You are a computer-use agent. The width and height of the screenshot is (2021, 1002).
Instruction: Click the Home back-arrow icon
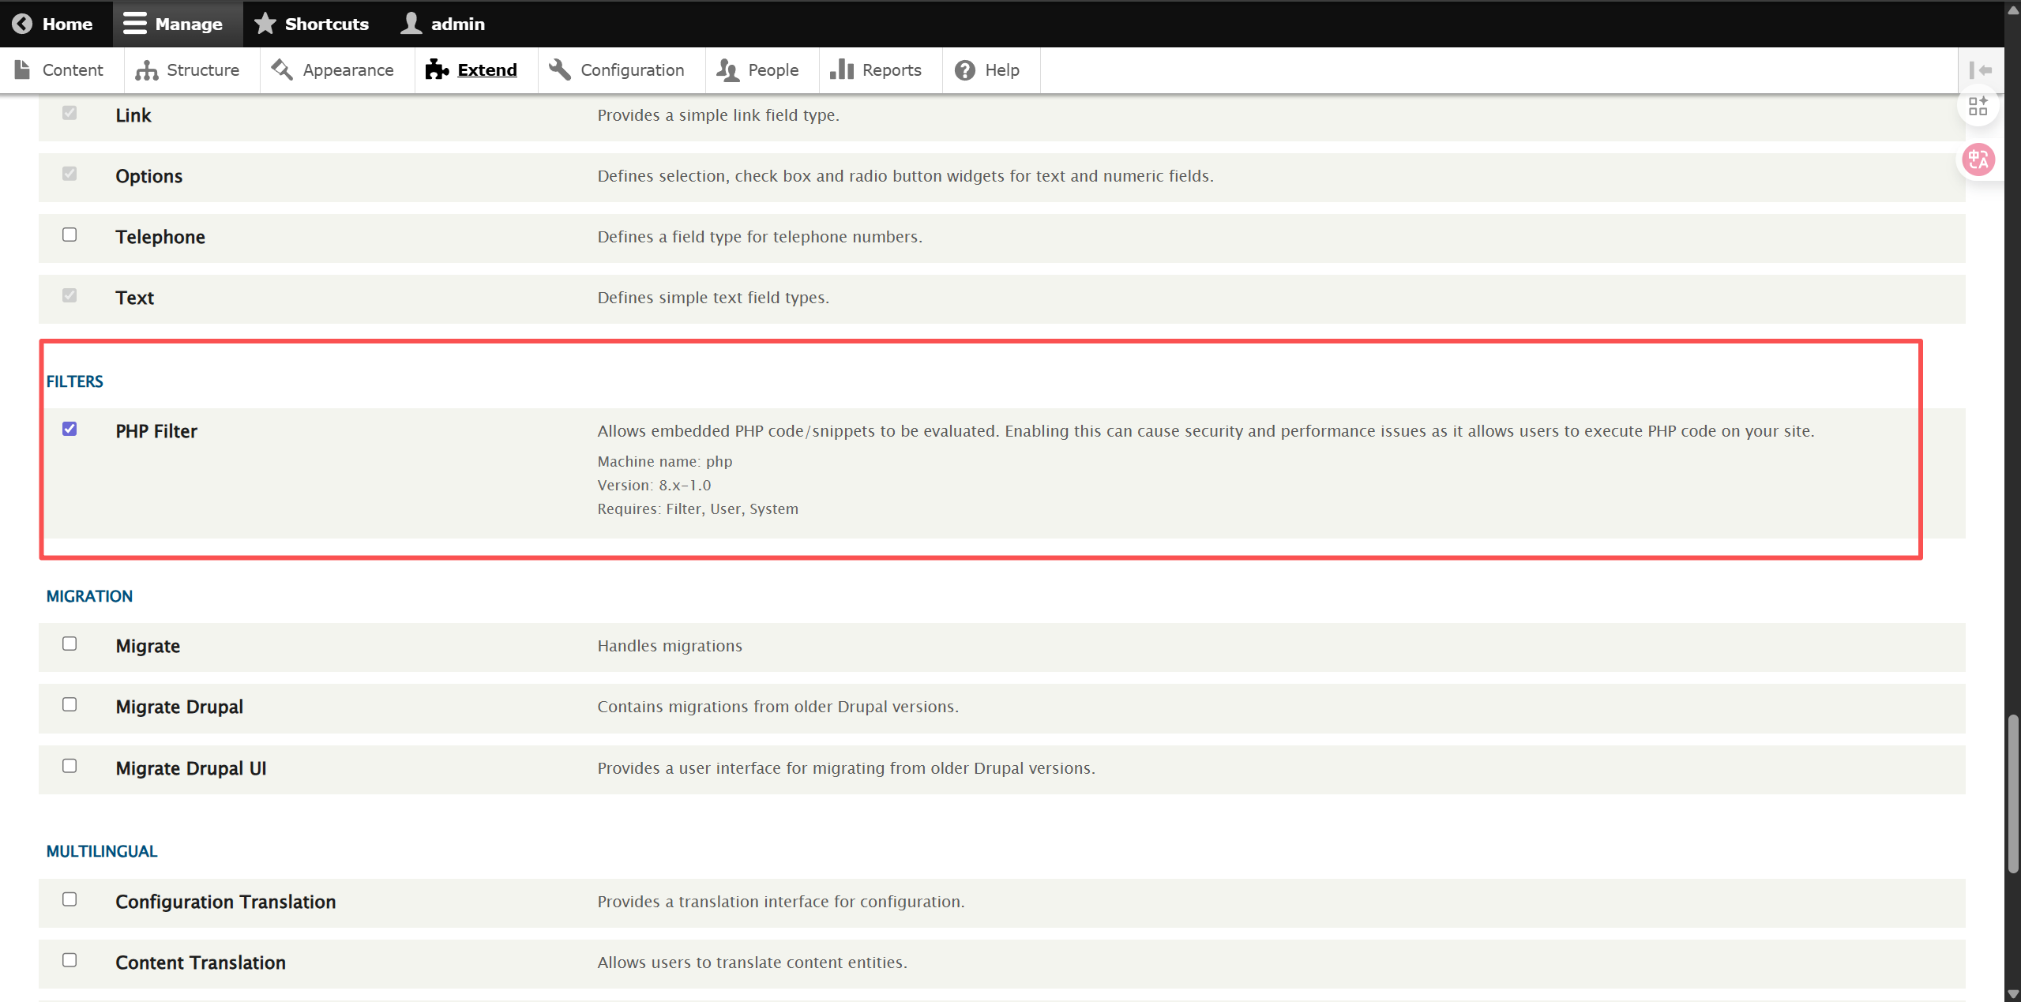point(22,24)
